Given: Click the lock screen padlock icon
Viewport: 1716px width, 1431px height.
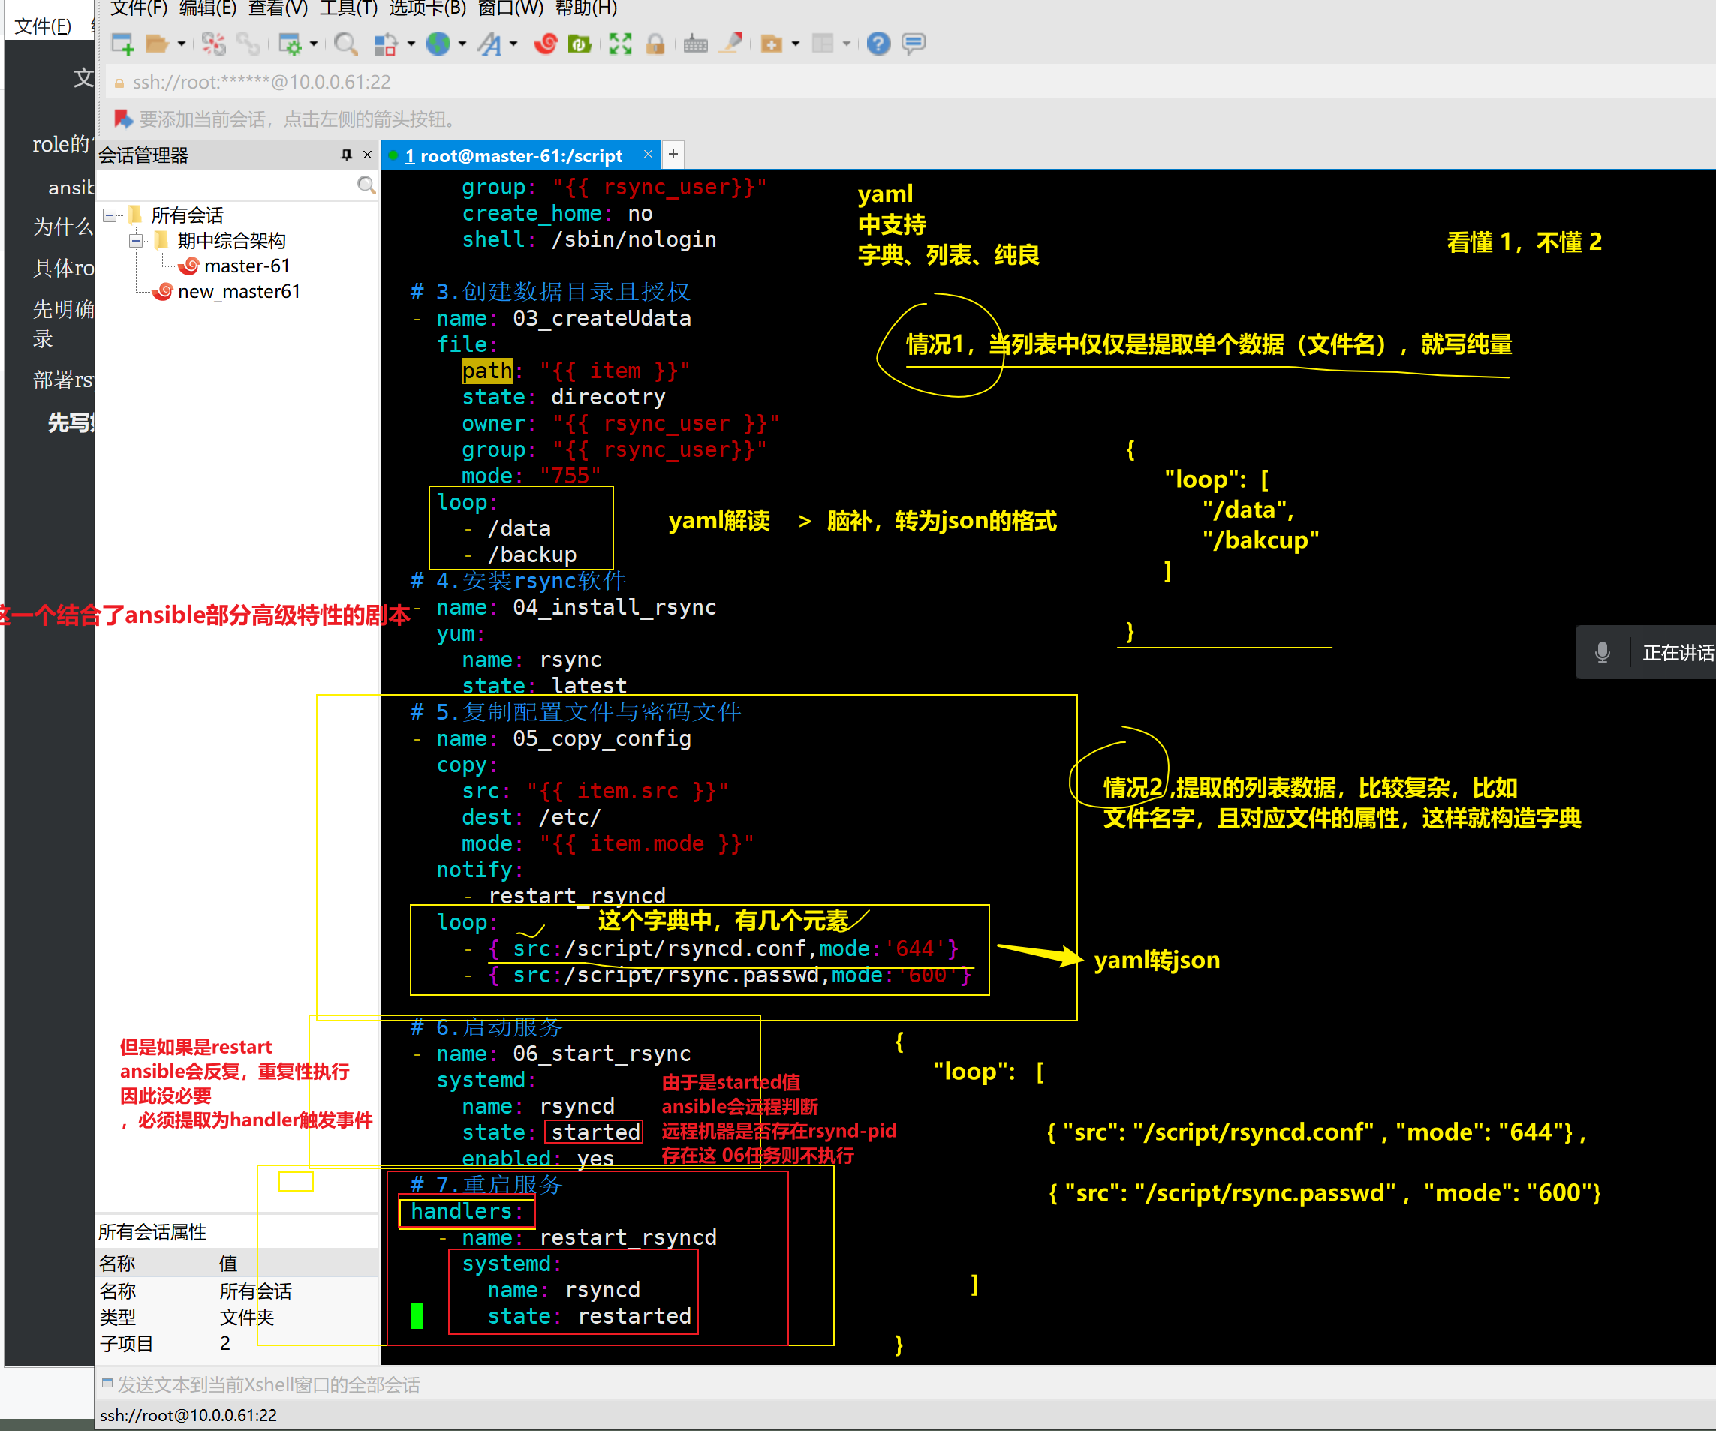Looking at the screenshot, I should coord(655,44).
